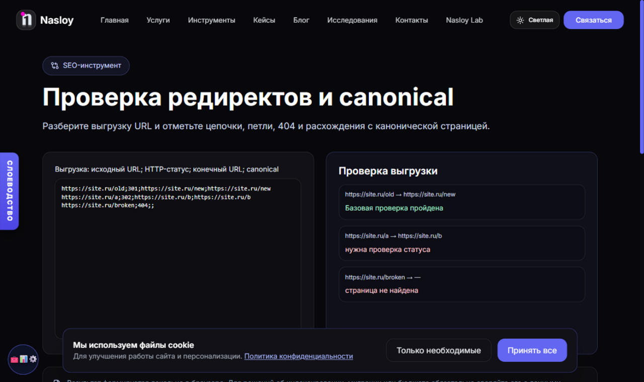Click the label Выгрузка: исходный URL; HTTP-статус

click(167, 169)
